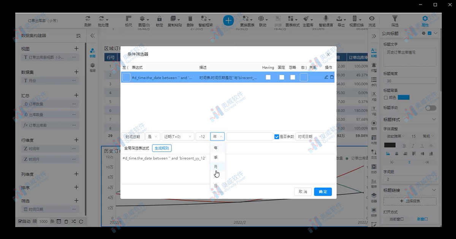This screenshot has width=456, height=239.
Task: Click the 选择报表 button
Action: (x=410, y=201)
